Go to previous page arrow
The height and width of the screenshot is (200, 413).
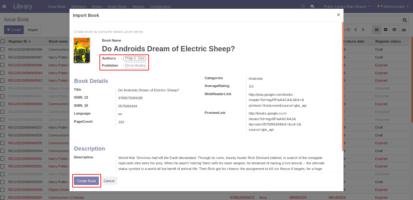(355, 30)
